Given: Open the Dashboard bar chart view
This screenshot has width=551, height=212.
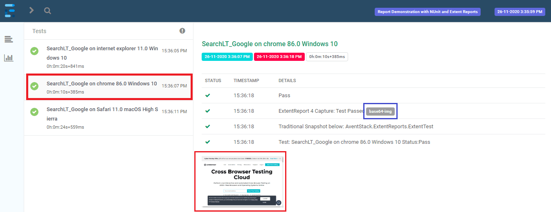Looking at the screenshot, I should tap(9, 58).
